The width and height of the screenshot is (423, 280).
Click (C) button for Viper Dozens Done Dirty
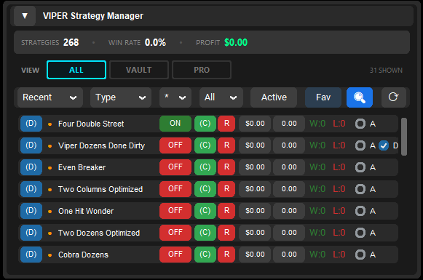click(x=205, y=145)
